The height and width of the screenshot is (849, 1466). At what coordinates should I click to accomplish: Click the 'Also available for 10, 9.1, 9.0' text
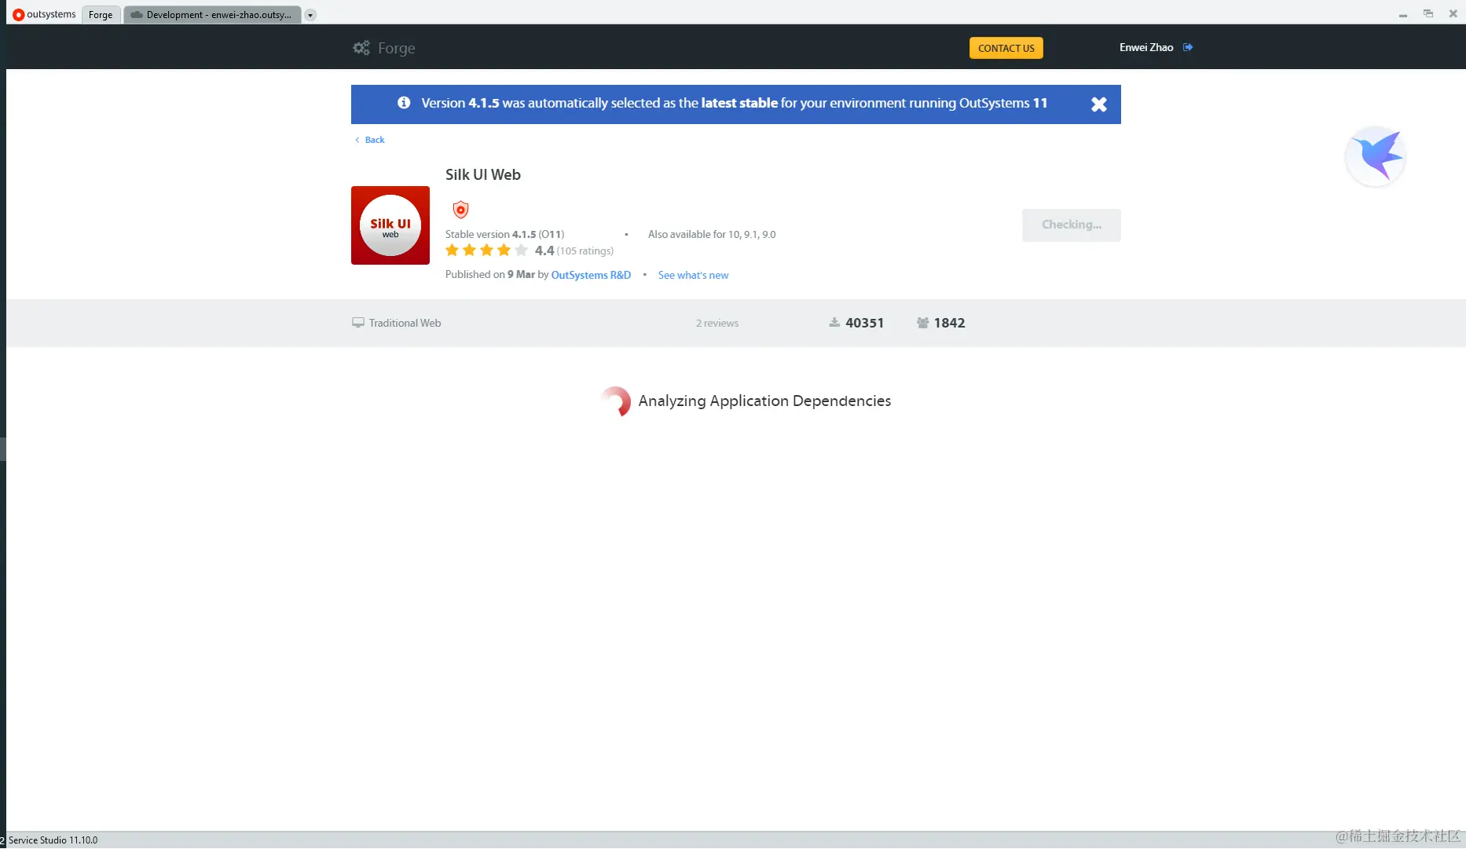tap(712, 234)
